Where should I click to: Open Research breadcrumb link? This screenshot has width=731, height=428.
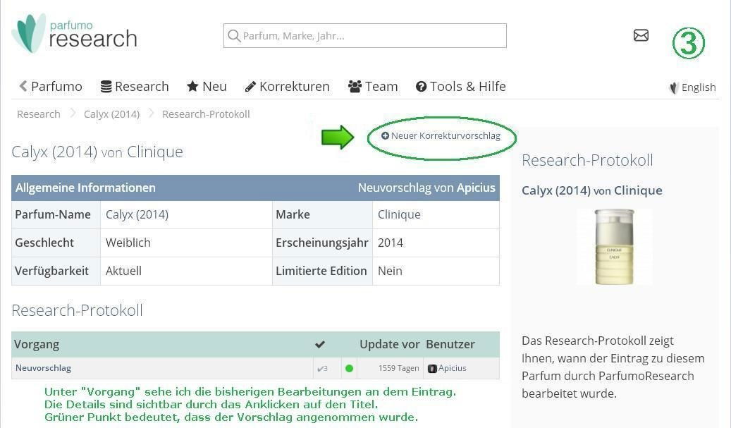click(x=39, y=114)
